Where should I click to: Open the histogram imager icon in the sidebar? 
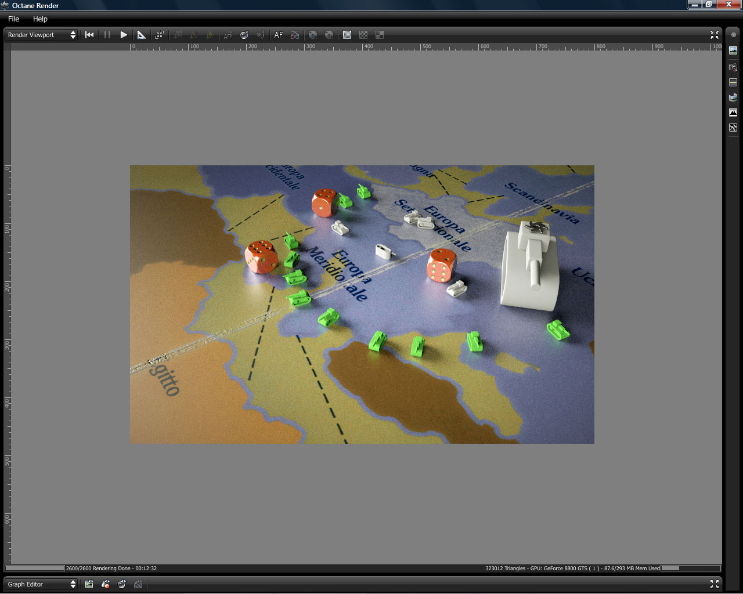coord(733,113)
